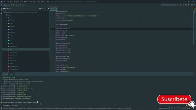Click the Run play icon
196x110 pixels.
click(178, 5)
